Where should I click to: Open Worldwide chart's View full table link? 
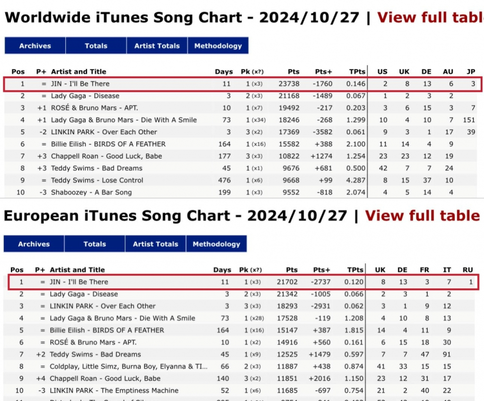pos(430,17)
